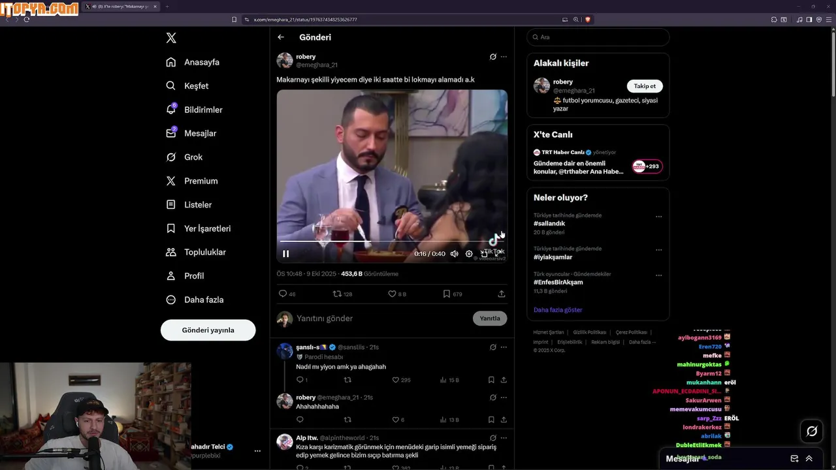Open more options for #EnfesBirAkşam trend
This screenshot has height=470, width=836.
point(658,275)
